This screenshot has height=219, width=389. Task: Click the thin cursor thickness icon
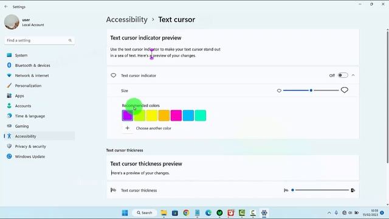point(286,190)
